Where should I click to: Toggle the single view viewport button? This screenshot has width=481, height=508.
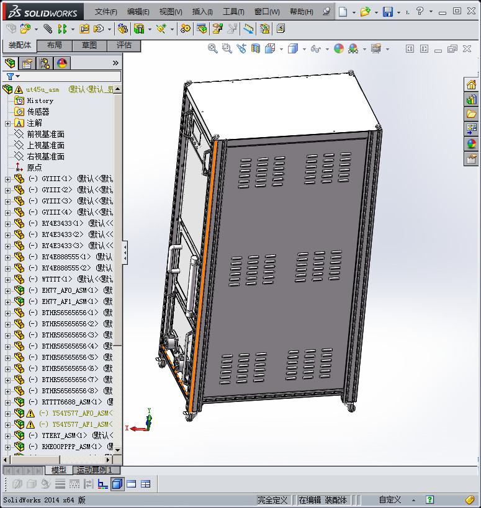[117, 484]
